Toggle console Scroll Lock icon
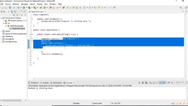The image size is (188, 106). [154, 83]
